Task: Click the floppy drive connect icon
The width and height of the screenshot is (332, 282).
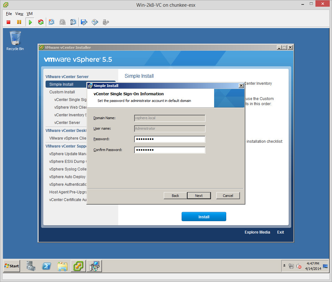Action: pos(84,22)
